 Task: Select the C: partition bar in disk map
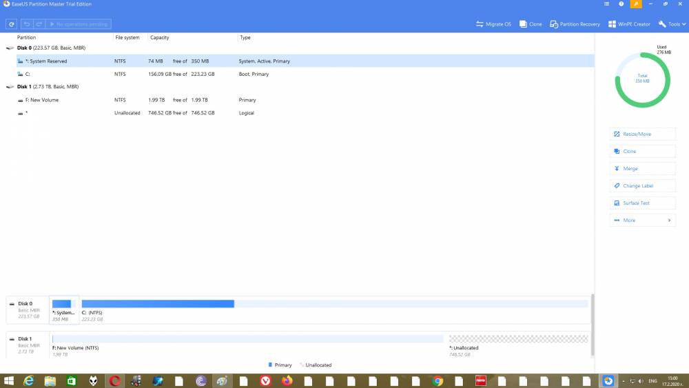334,310
